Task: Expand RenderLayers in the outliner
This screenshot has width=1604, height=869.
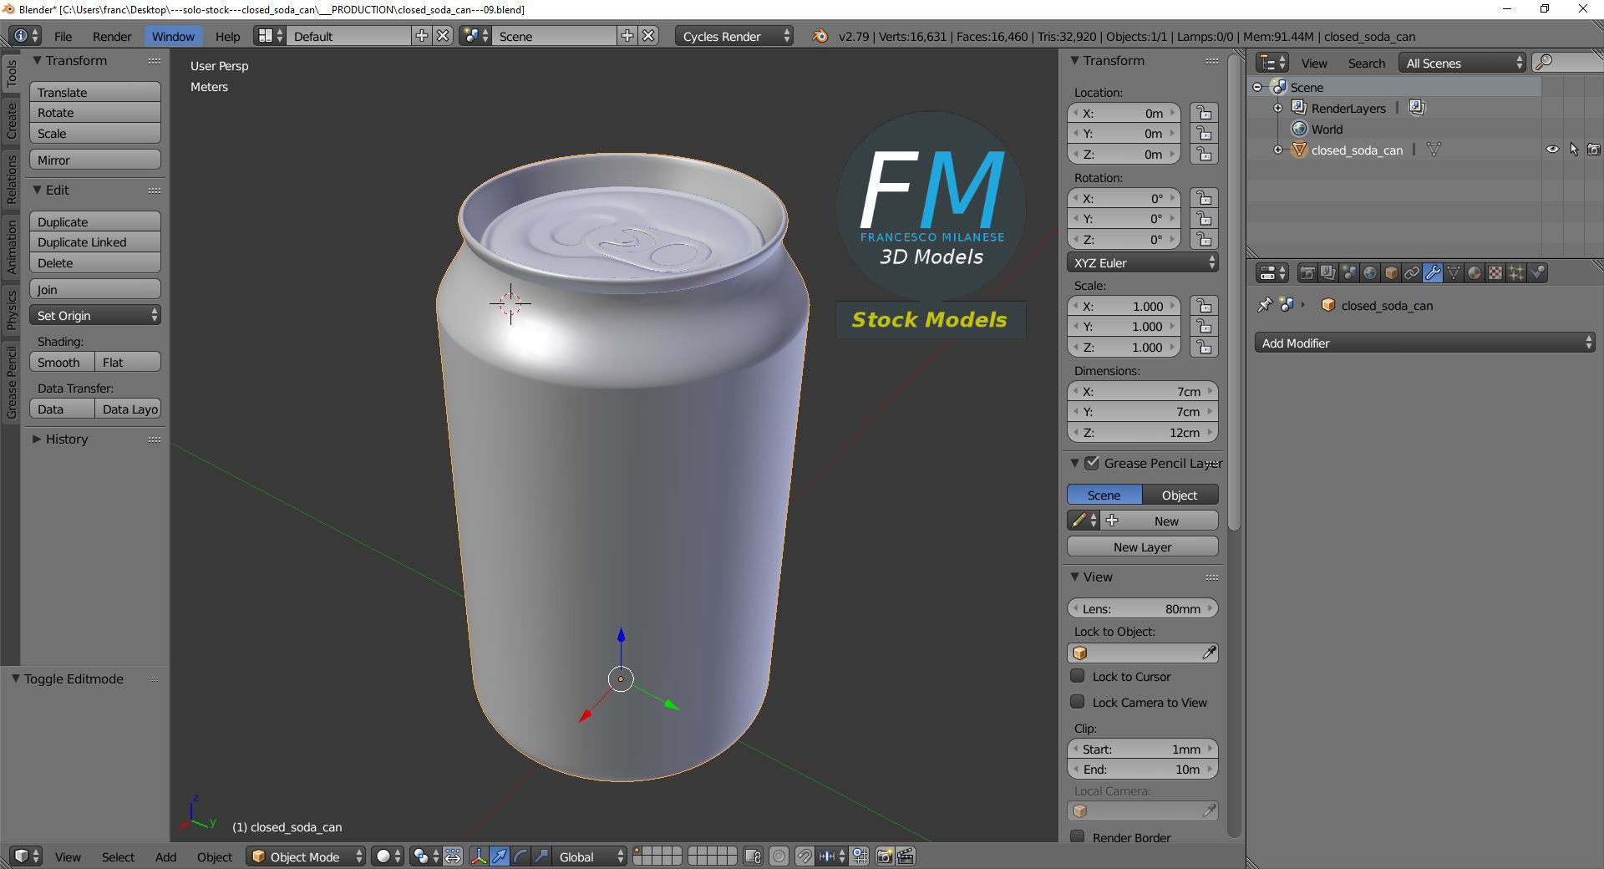Action: tap(1277, 108)
